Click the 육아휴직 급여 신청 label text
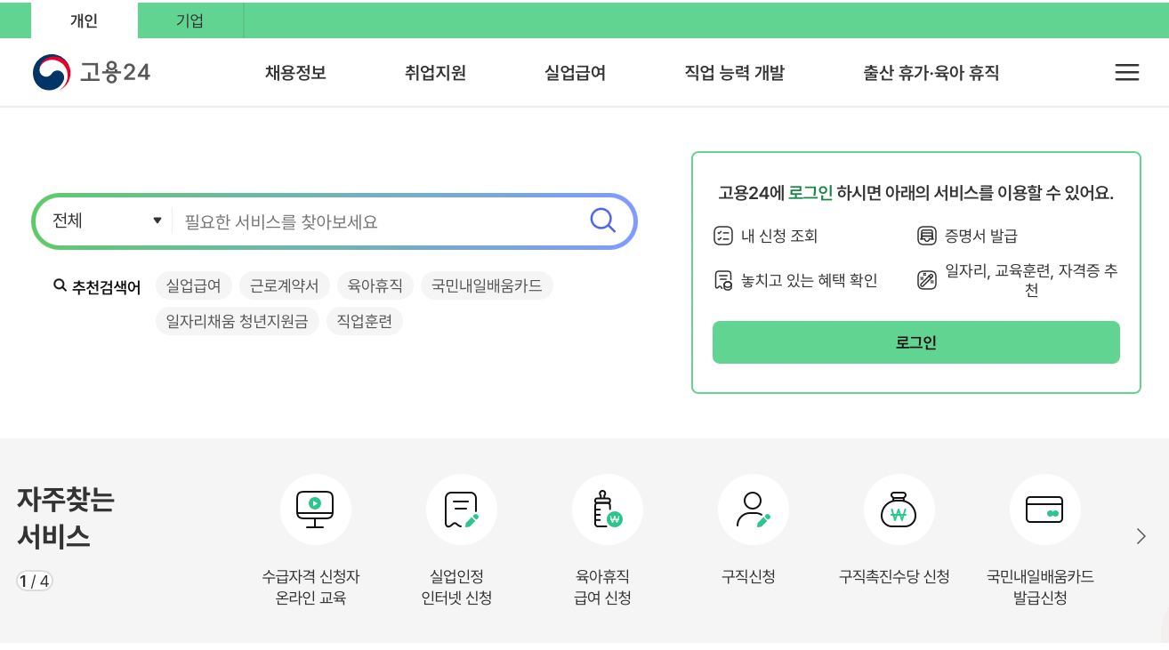 tap(602, 587)
